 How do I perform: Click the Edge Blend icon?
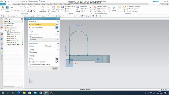click(78, 7)
